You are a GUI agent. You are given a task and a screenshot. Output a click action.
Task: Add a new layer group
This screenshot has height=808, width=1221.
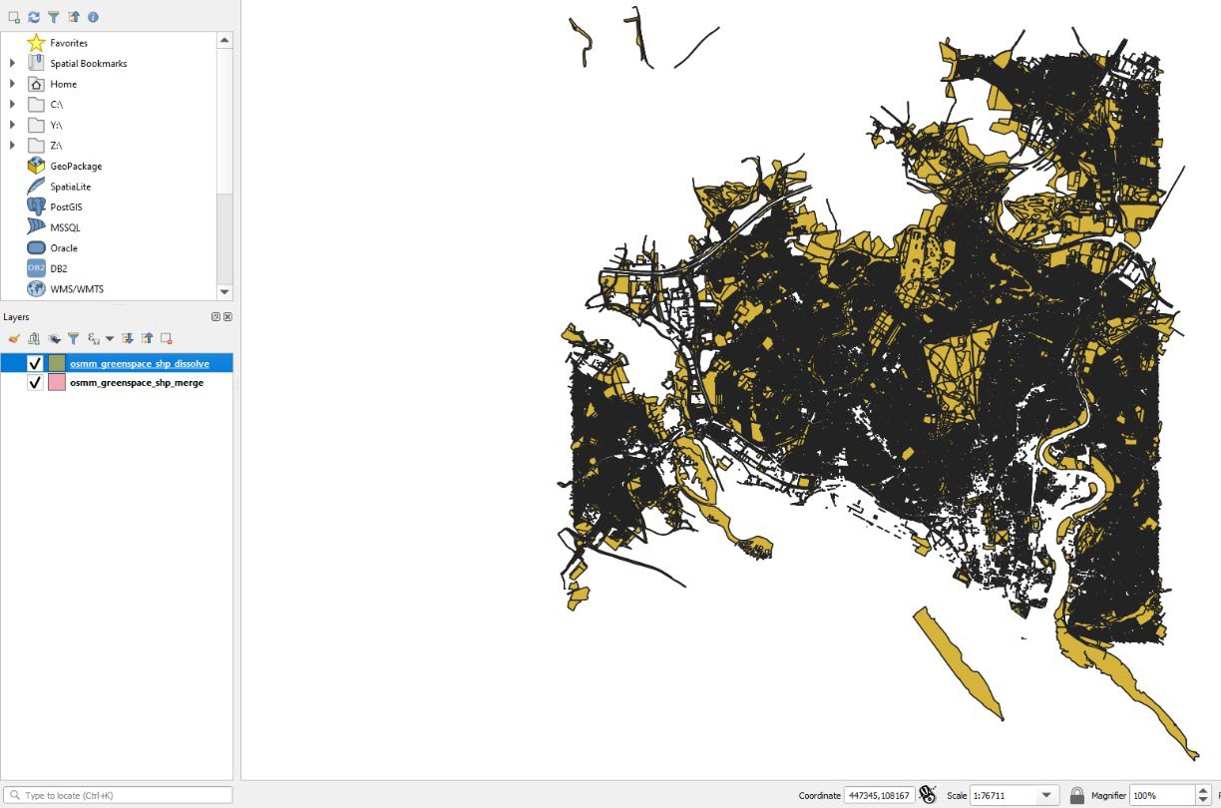pos(33,338)
